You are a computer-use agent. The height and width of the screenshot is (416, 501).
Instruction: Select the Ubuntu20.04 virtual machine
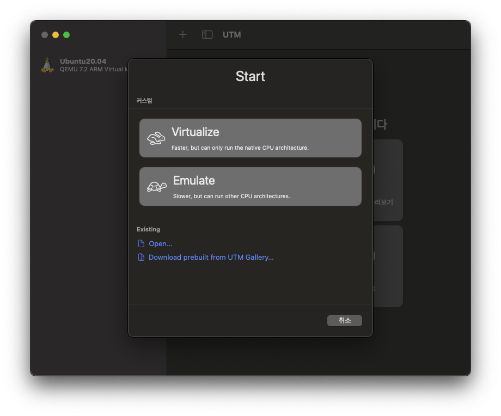(84, 65)
